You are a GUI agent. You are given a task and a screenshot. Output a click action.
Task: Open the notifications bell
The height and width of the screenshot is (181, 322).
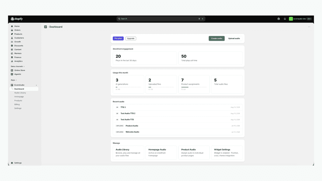285,19
